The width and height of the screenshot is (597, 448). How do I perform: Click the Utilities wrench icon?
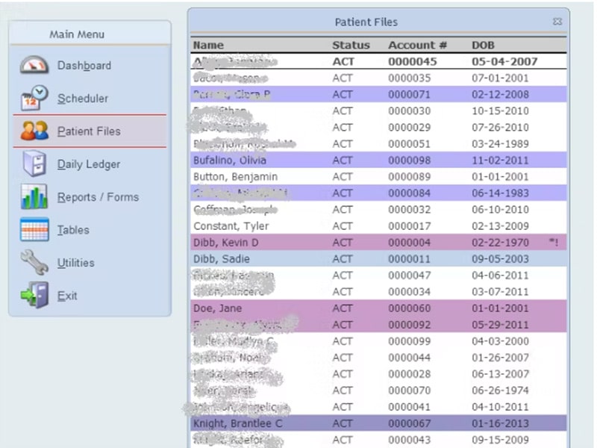[x=34, y=263]
